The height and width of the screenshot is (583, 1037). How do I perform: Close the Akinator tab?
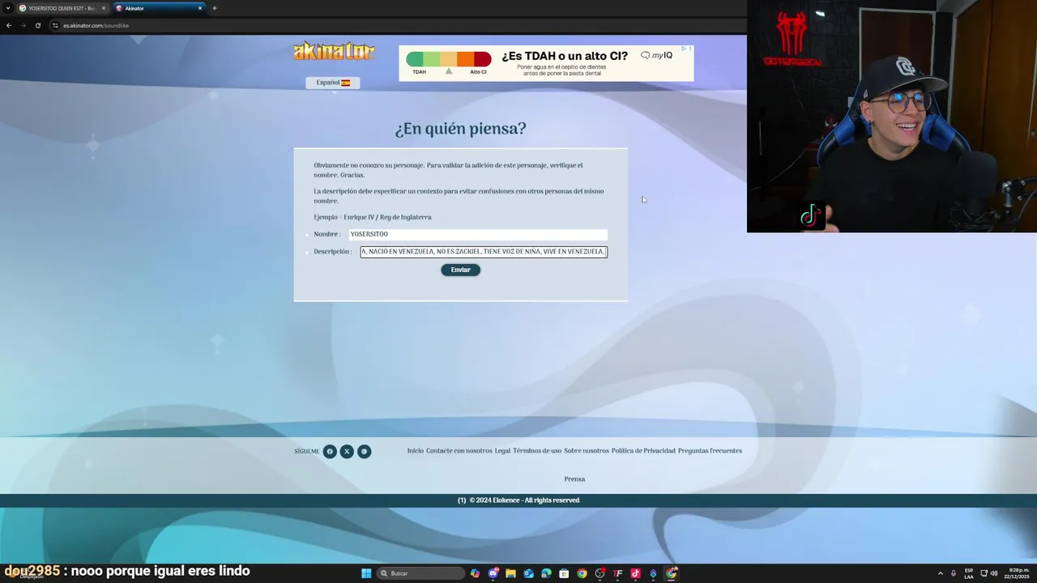click(200, 8)
